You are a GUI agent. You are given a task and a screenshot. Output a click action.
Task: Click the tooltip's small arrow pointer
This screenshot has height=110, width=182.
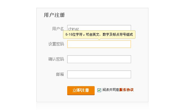(x=99, y=39)
